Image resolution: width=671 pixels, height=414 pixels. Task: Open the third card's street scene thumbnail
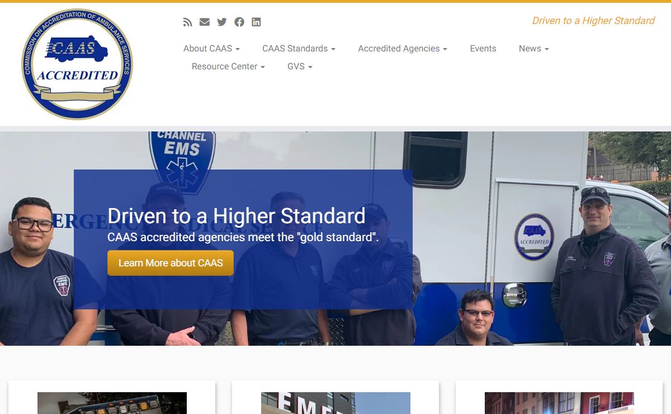pyautogui.click(x=559, y=403)
